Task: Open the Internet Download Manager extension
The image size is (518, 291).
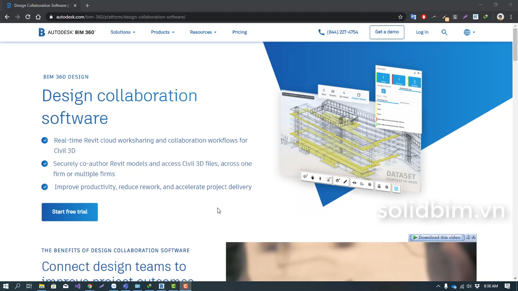Action: pos(486,17)
